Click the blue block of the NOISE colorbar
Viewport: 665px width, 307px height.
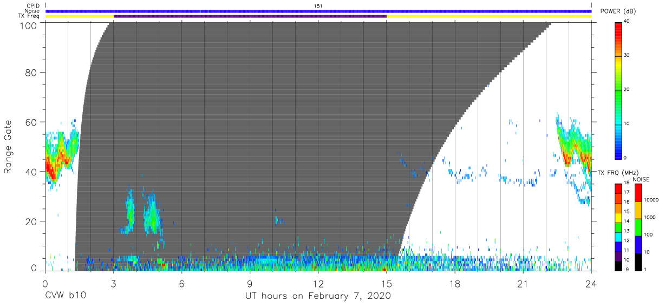[638, 245]
